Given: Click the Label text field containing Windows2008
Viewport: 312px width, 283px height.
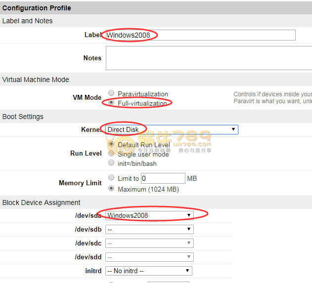Looking at the screenshot, I should 200,35.
